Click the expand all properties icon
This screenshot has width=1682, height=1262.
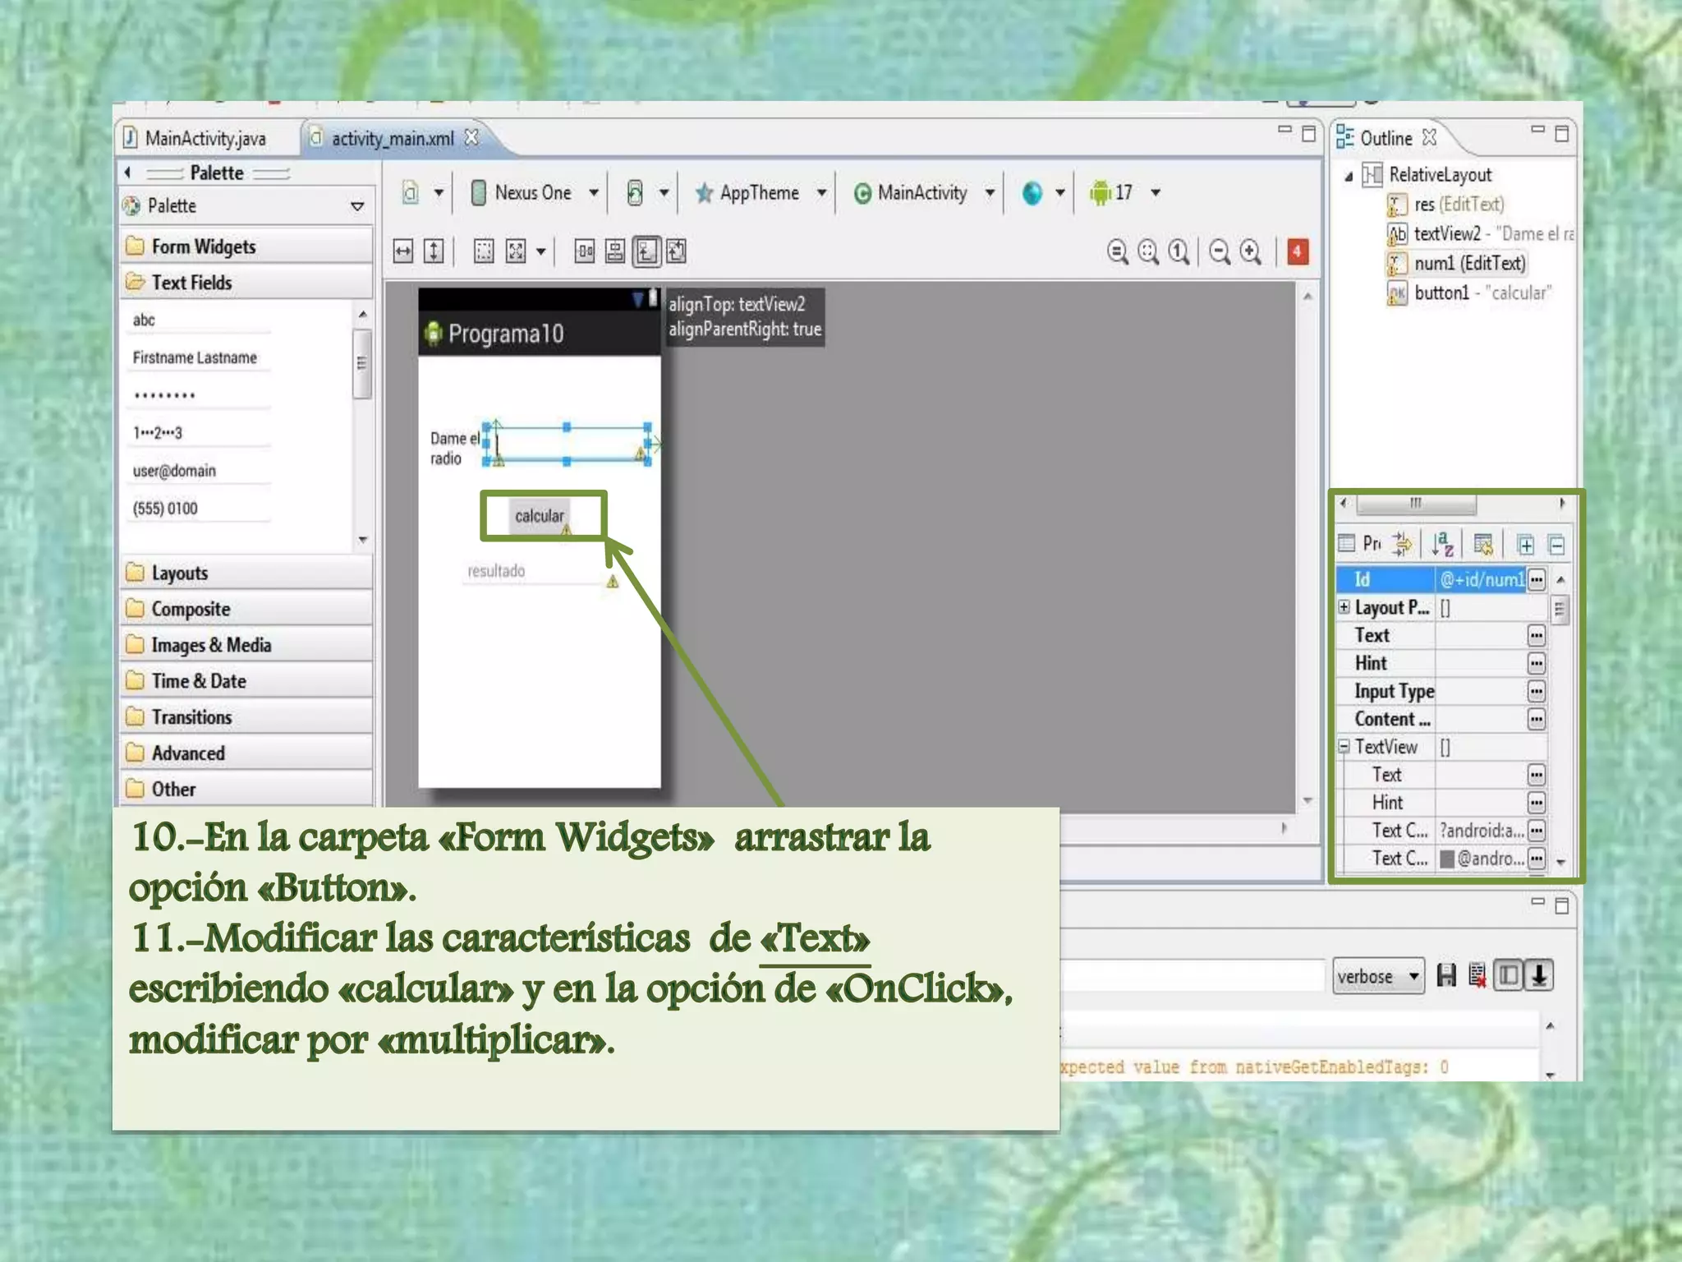pyautogui.click(x=1525, y=544)
